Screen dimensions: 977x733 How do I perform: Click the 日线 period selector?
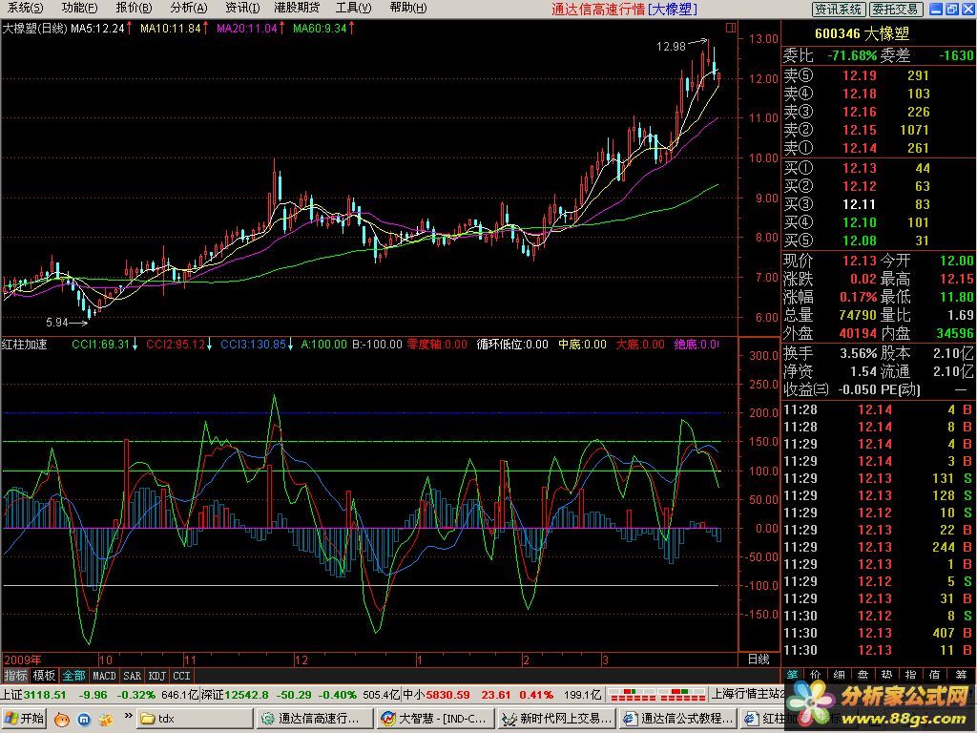pos(759,660)
